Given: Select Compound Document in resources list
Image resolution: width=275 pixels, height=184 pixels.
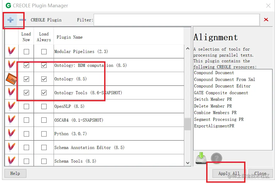Looking at the screenshot, I should 214,73.
